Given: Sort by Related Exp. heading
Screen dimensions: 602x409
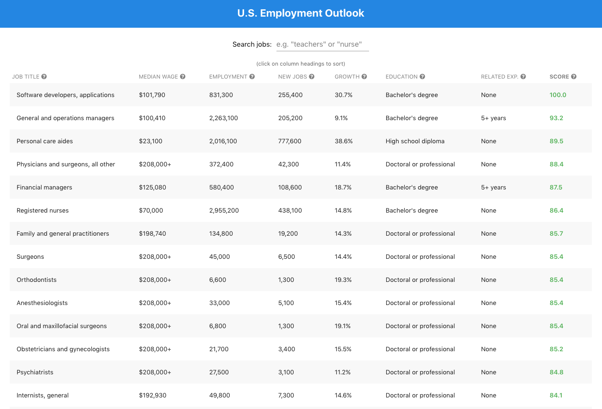Looking at the screenshot, I should pyautogui.click(x=500, y=76).
